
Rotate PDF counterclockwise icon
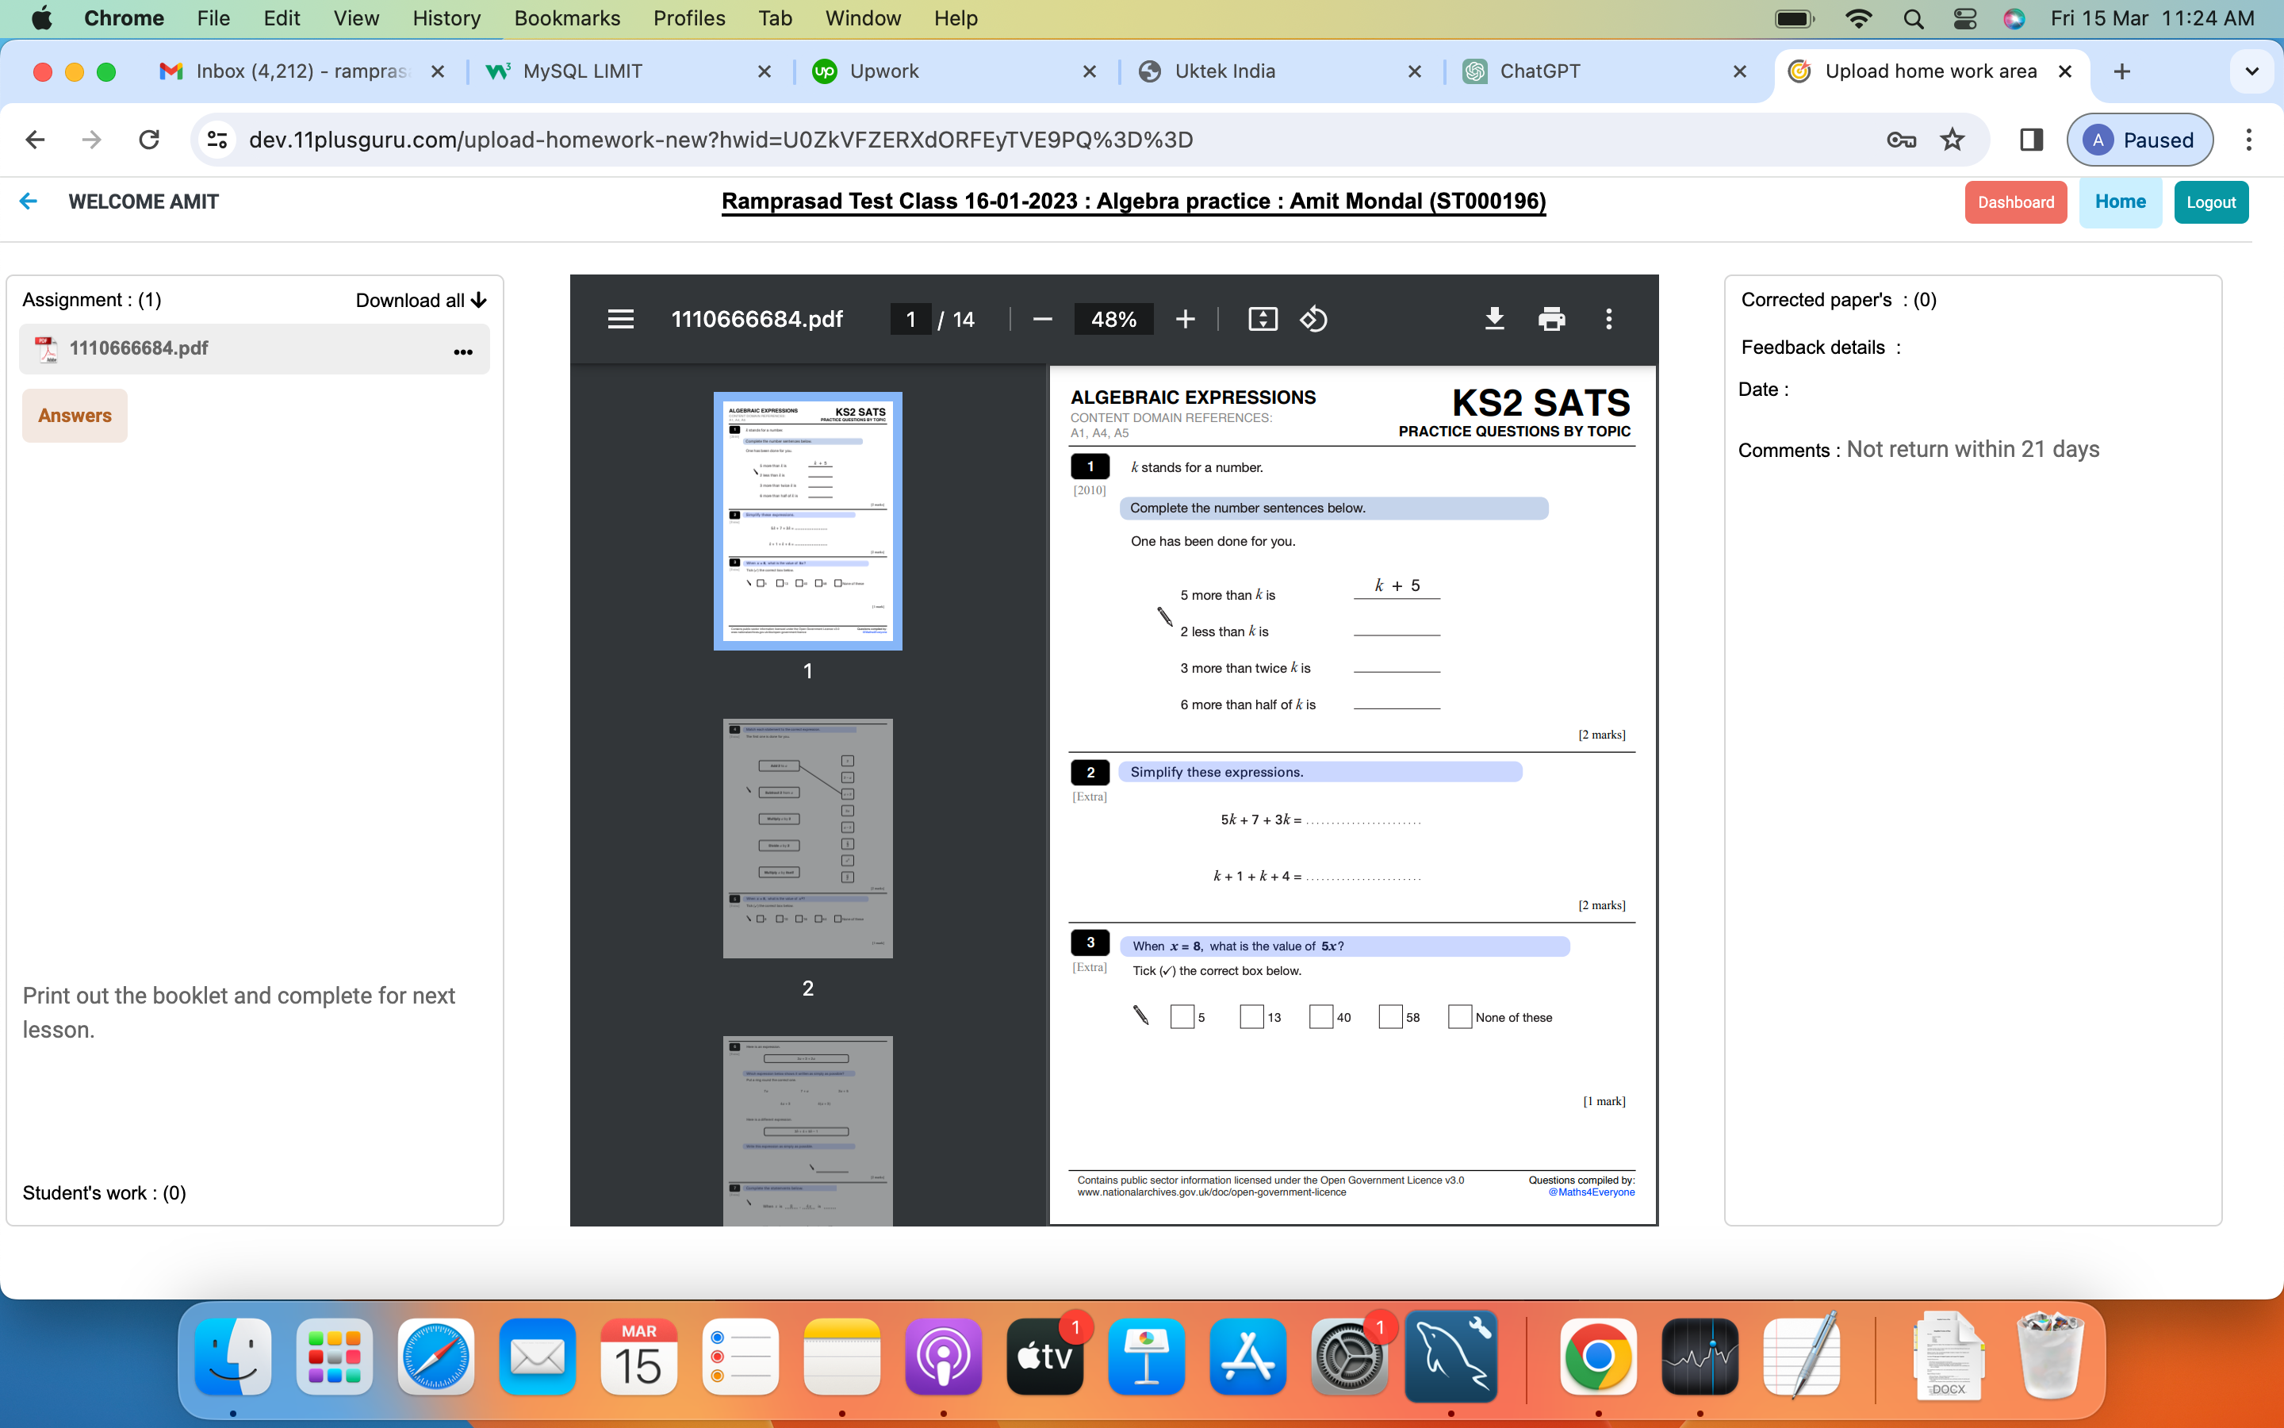[1314, 319]
